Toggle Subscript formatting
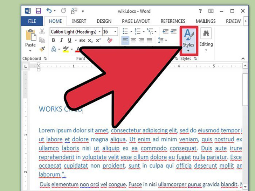 90,41
